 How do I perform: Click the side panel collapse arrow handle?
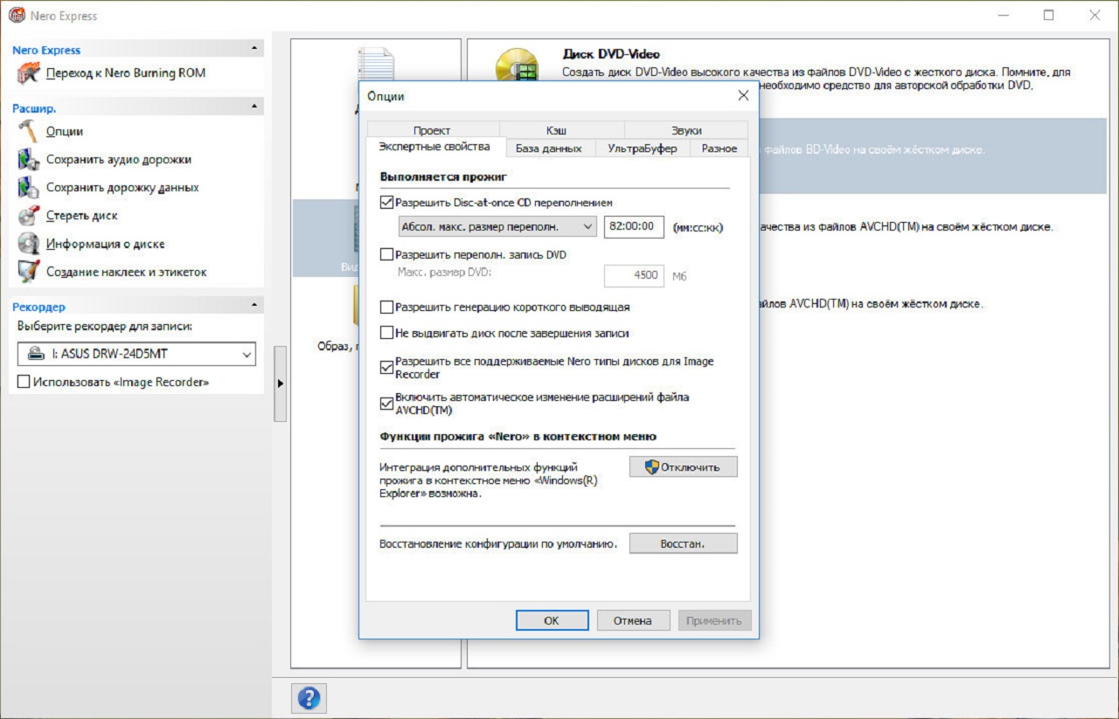280,384
